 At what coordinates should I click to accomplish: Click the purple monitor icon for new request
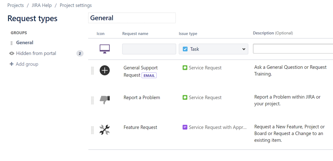click(x=105, y=49)
